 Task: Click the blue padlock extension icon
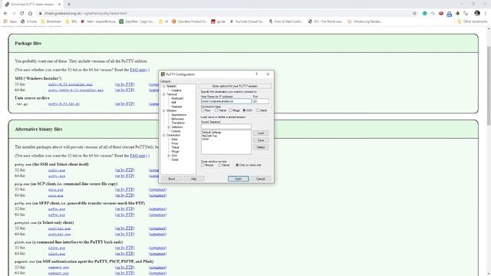pos(449,14)
